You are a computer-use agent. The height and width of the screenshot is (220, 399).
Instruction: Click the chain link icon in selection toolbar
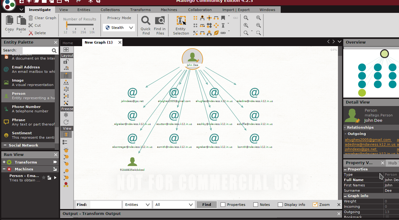tap(223, 33)
